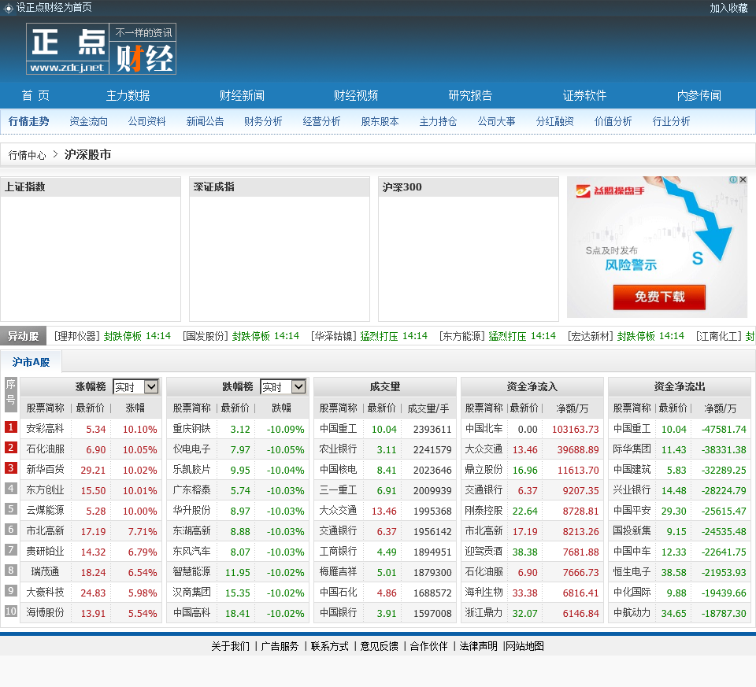The width and height of the screenshot is (756, 687).
Task: Open stock 安彩高科 in 涨幅榜
Action: (x=46, y=429)
